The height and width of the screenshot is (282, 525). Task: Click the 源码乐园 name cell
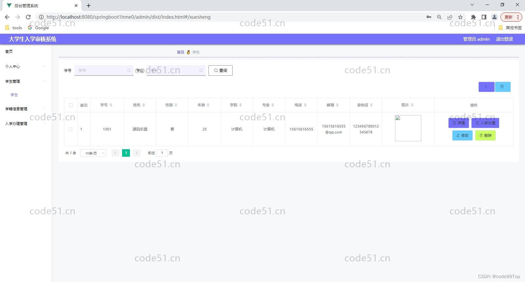pyautogui.click(x=140, y=129)
